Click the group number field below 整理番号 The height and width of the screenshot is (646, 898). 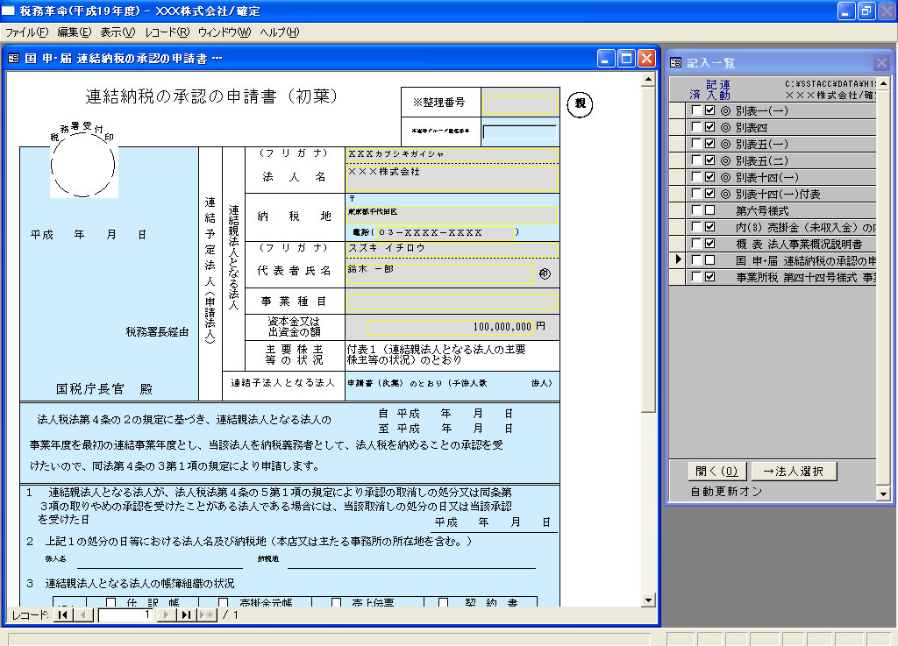(x=519, y=132)
